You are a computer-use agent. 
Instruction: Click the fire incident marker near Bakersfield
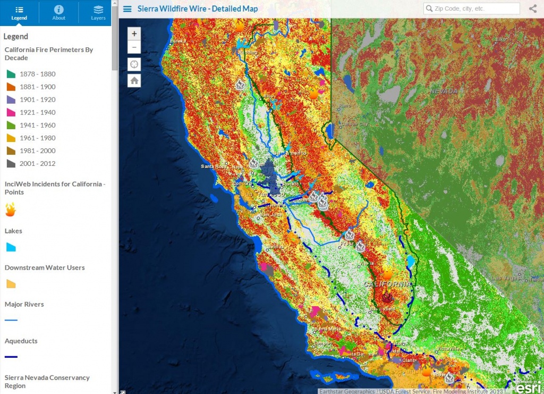[387, 297]
